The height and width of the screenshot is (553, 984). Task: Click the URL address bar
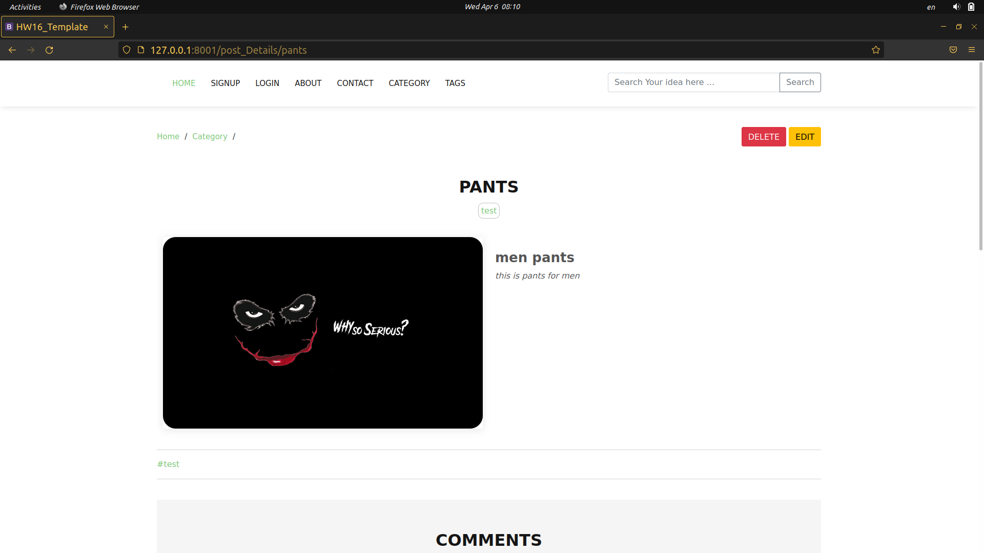click(501, 50)
